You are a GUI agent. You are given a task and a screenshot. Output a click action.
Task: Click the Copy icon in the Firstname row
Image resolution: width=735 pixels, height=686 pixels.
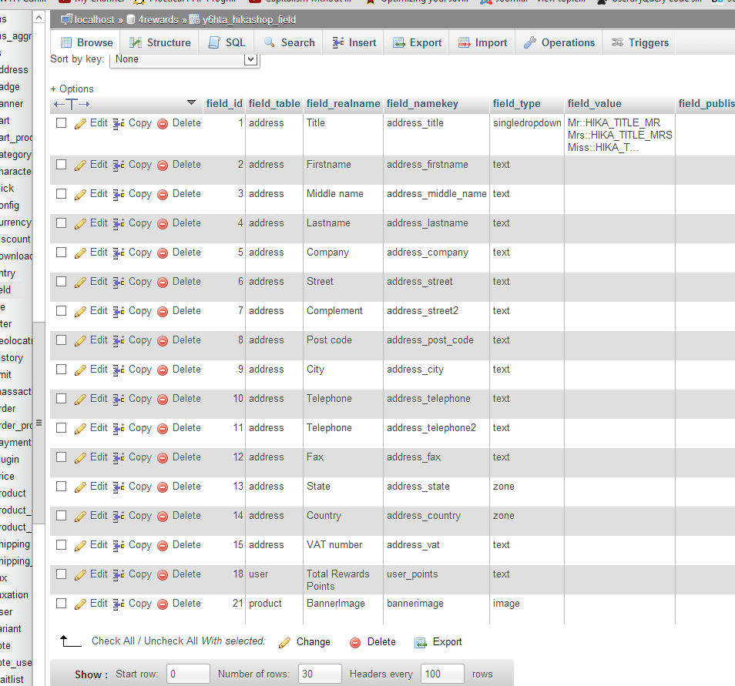tap(119, 165)
